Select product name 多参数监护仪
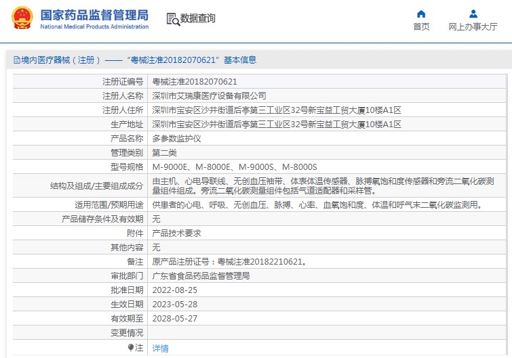Screen dimensions: 512x358 [x=176, y=139]
